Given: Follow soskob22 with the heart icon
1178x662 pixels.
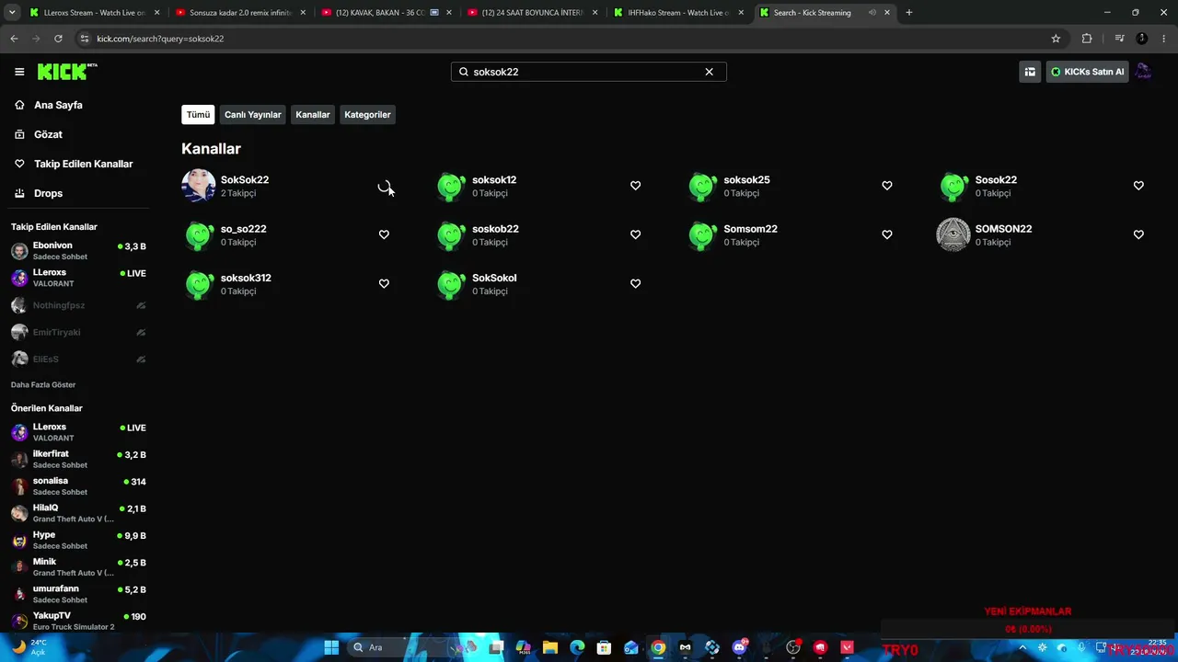Looking at the screenshot, I should click(x=635, y=234).
